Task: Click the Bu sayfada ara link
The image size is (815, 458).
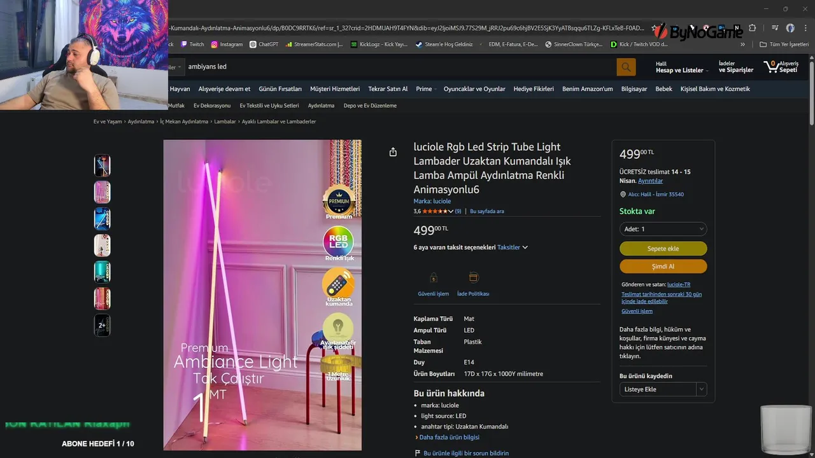Action: click(x=487, y=211)
